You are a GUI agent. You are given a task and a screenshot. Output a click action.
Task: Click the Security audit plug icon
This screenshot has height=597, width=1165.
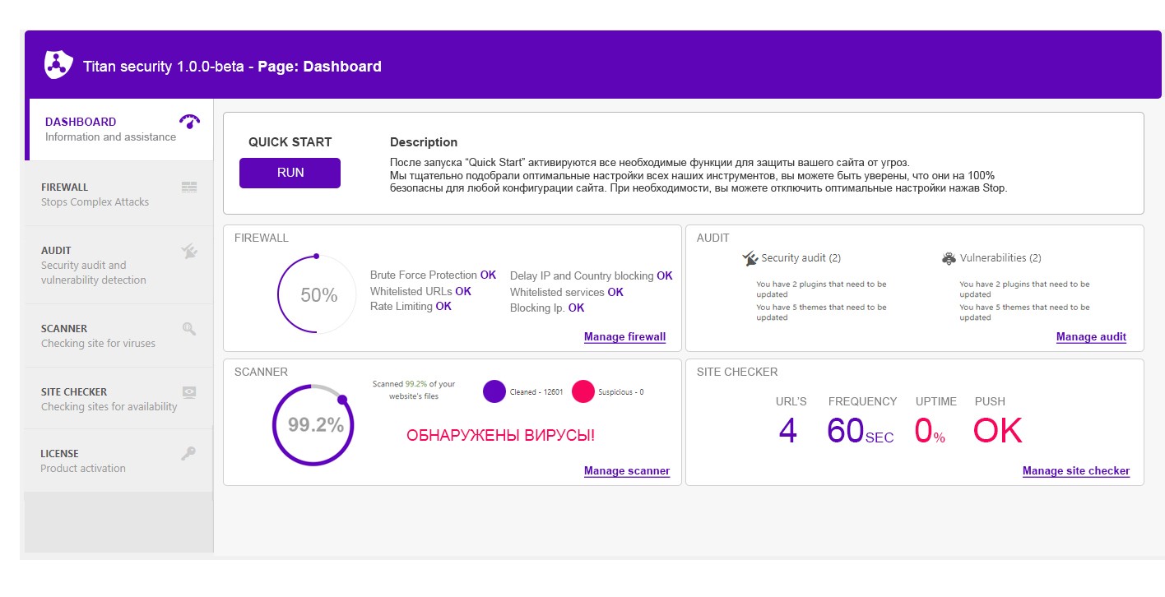pyautogui.click(x=750, y=258)
